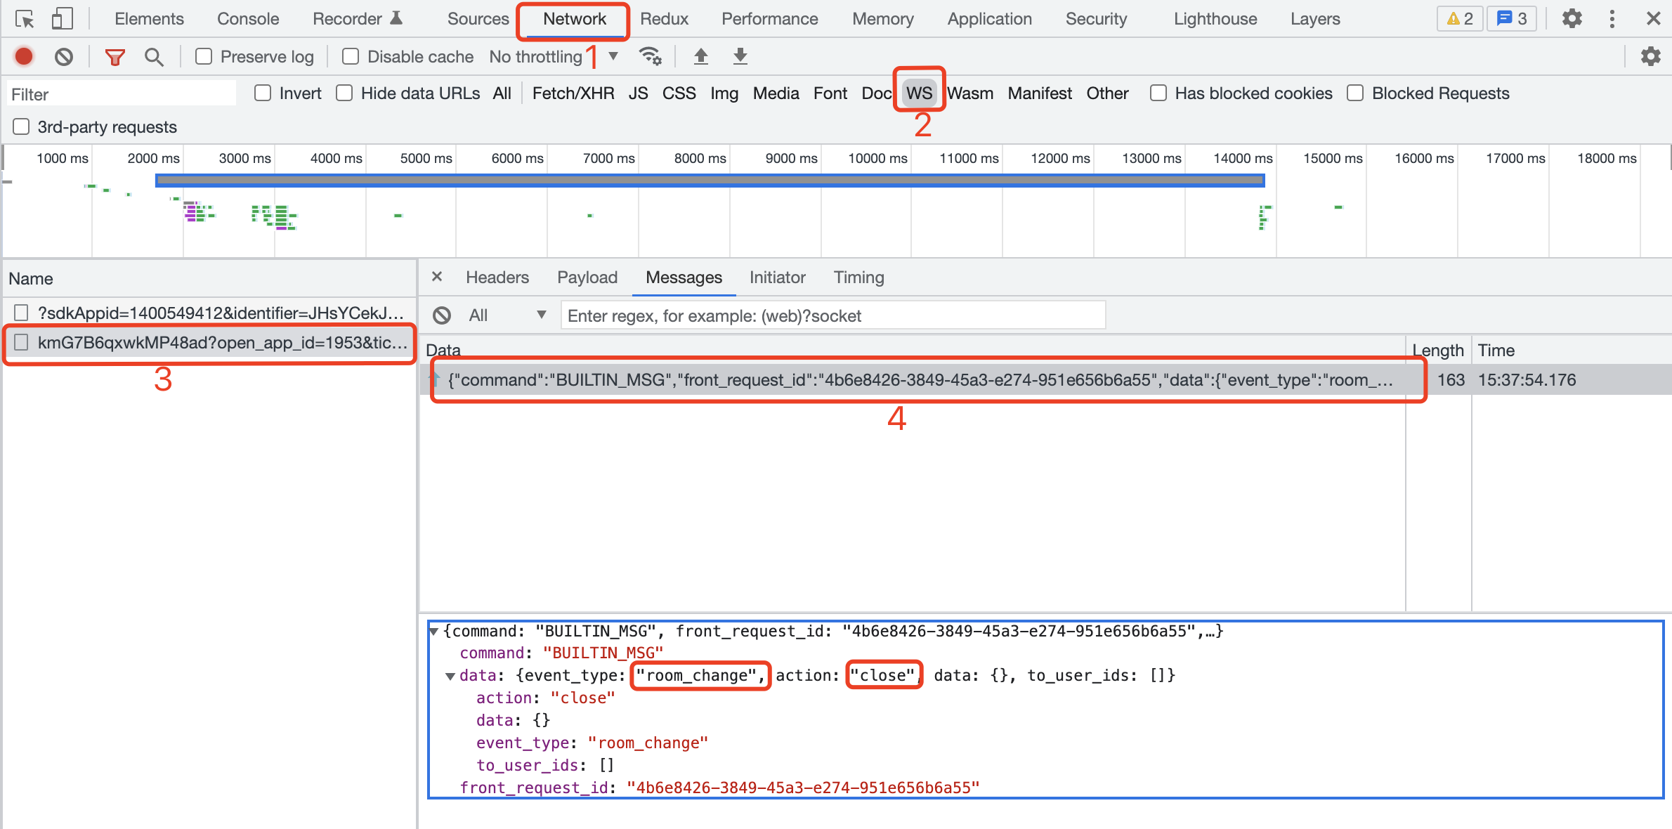Screen dimensions: 1672x829
Task: Switch to the Elements tab
Action: pyautogui.click(x=149, y=19)
